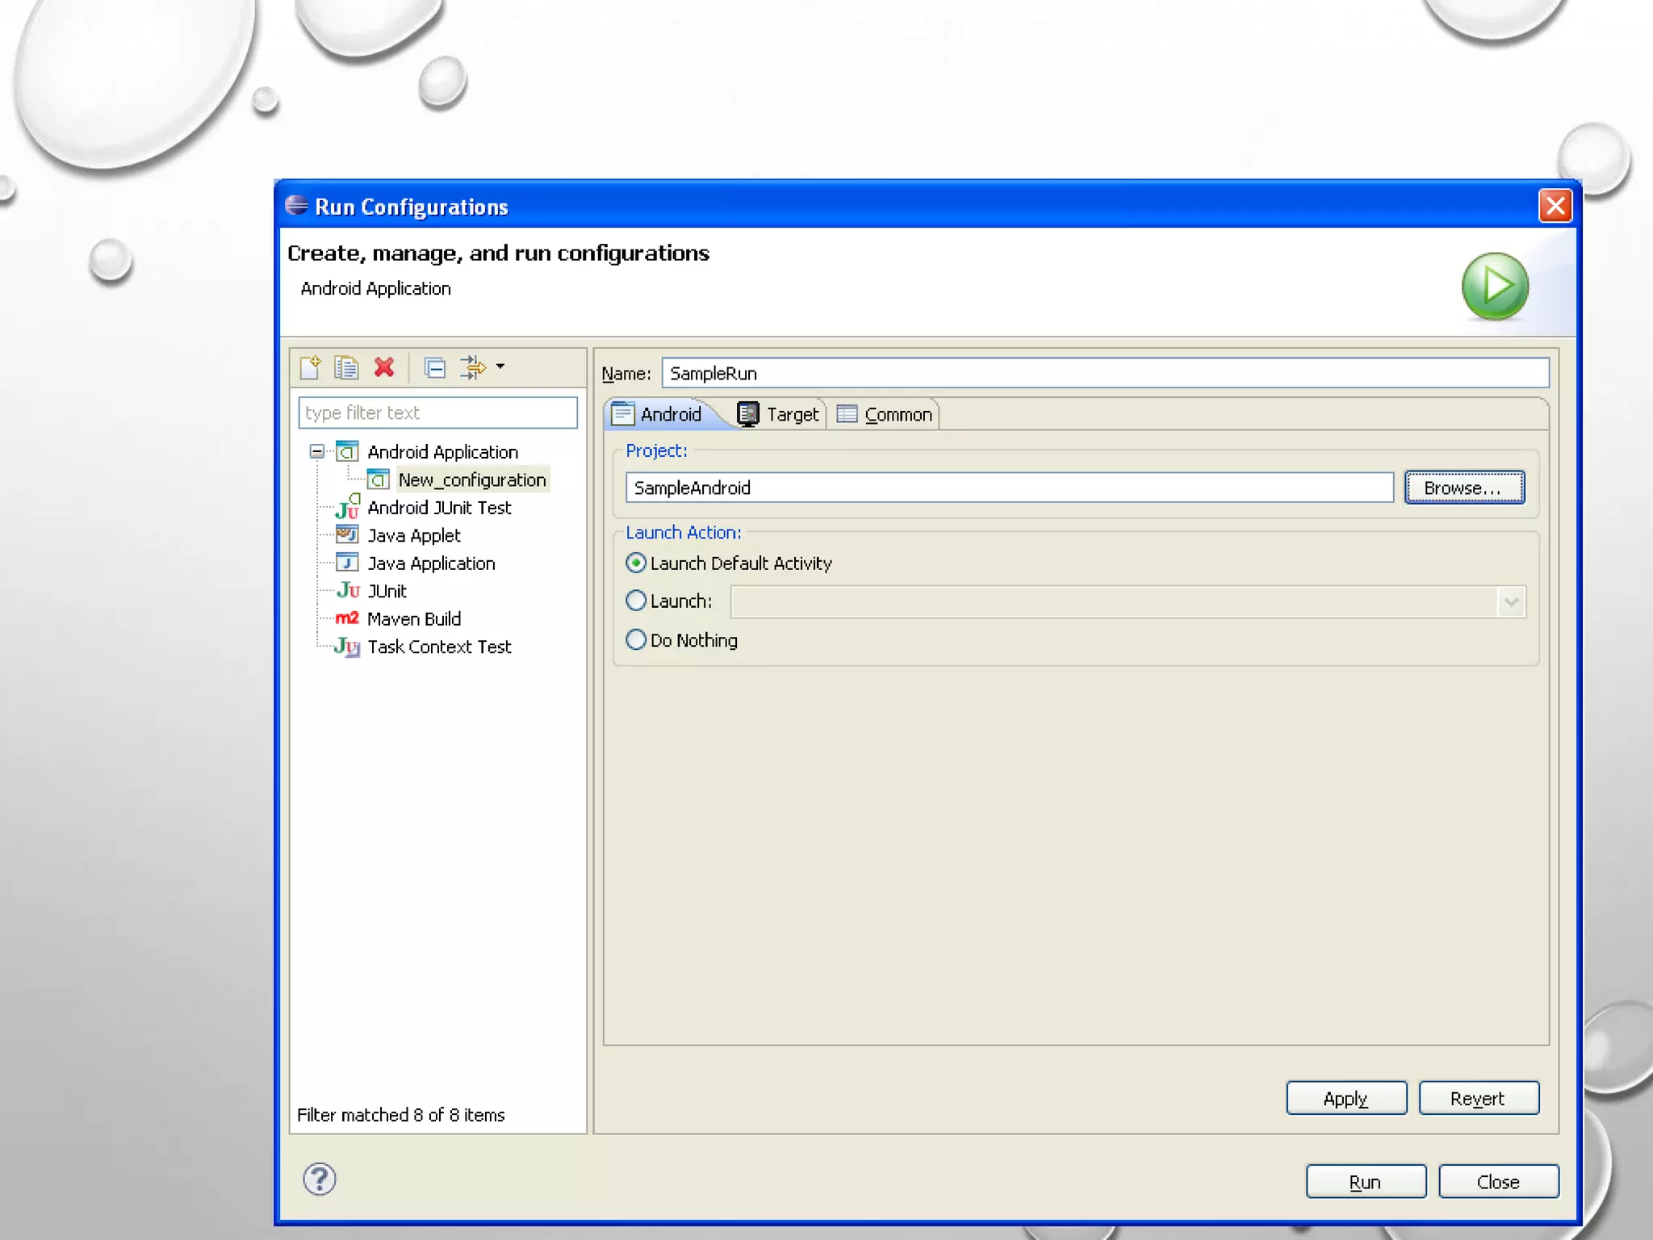
Task: Click the Collapse All toolbar icon
Action: (435, 368)
